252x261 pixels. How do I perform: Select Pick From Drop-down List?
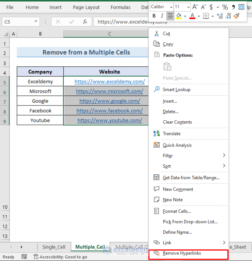pos(189,222)
